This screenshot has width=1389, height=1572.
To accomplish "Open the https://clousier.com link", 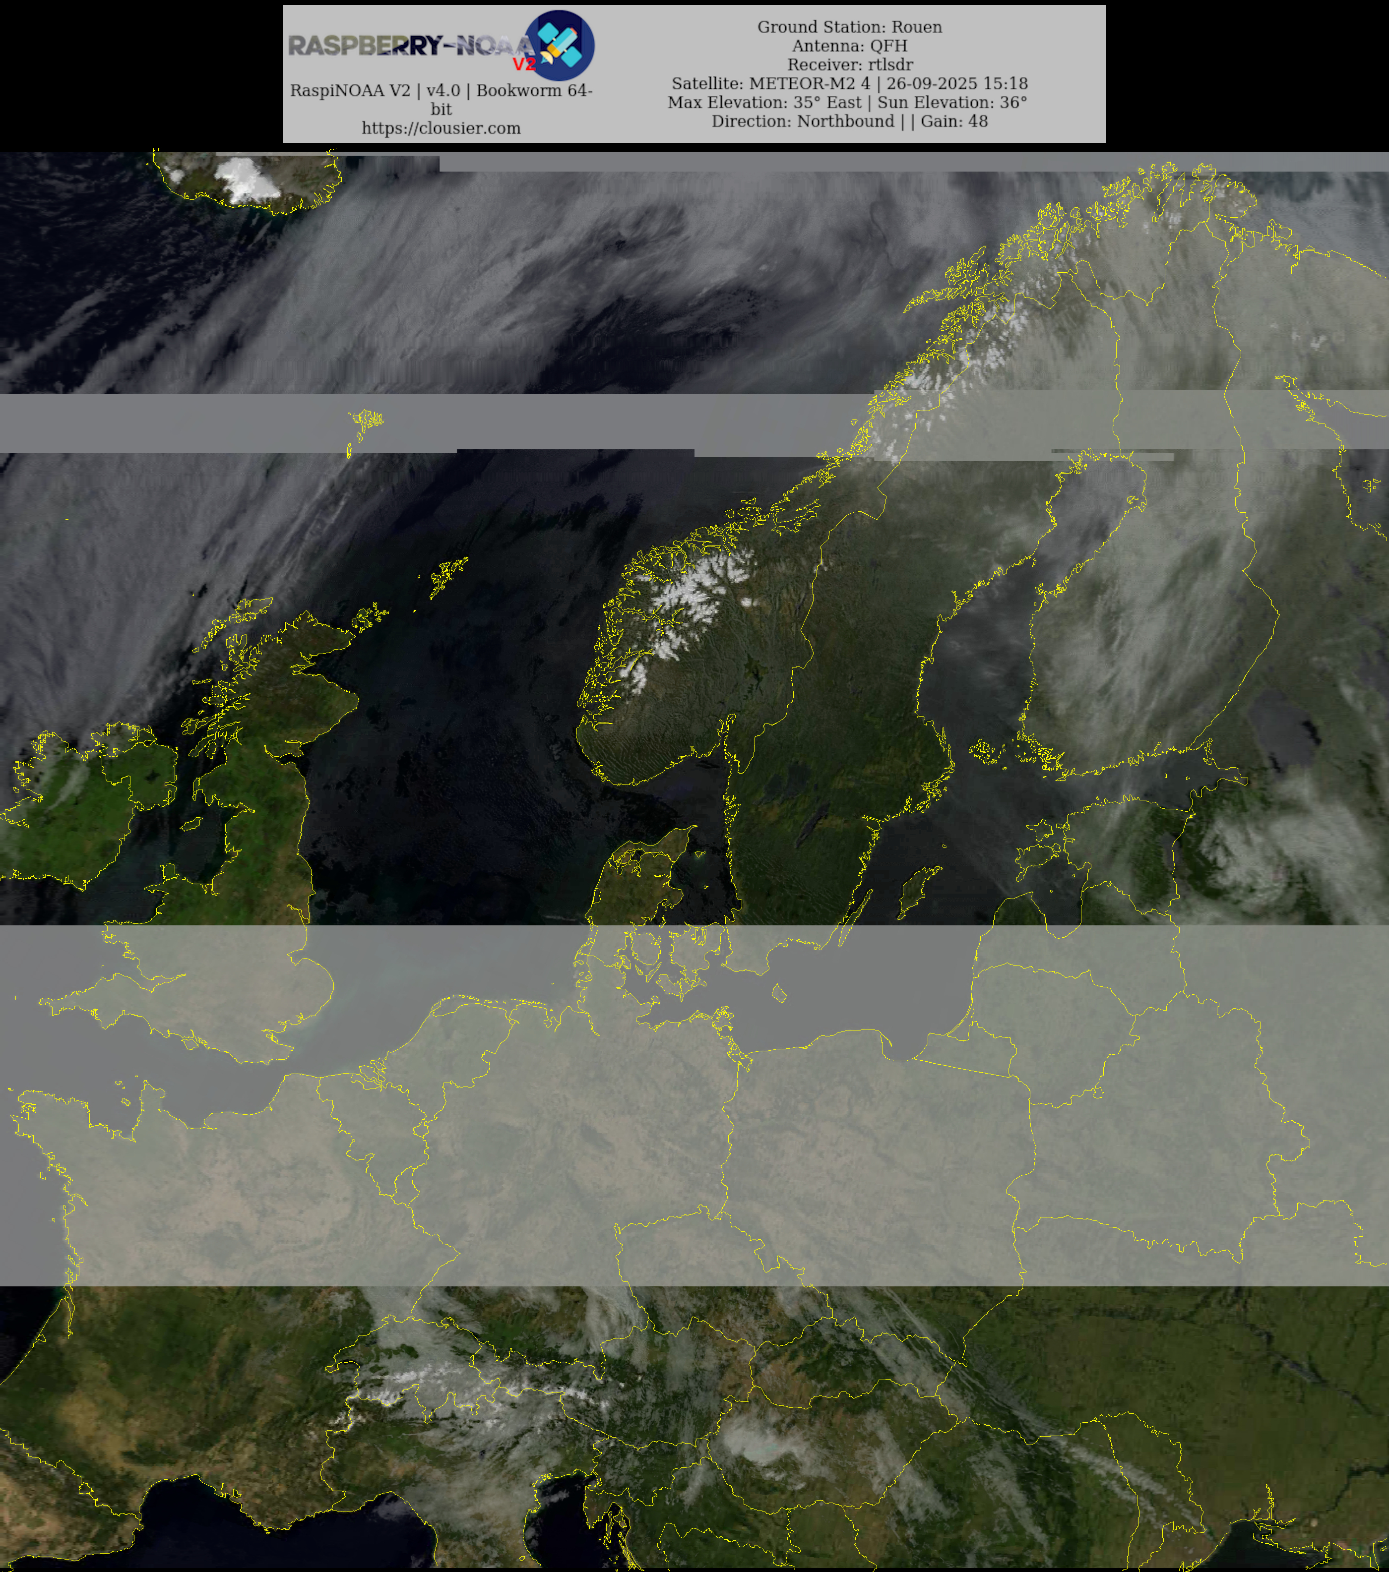I will pos(441,128).
